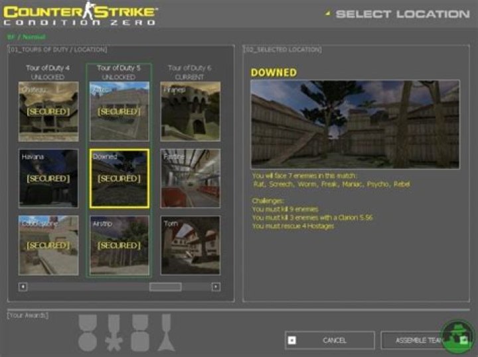Click the star-shaped medal award icon
478x357 pixels.
[114, 332]
